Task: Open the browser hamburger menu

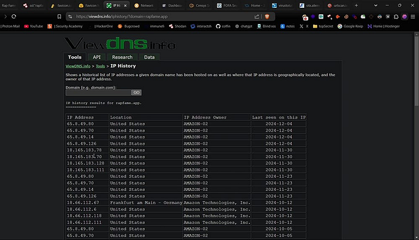Action: pyautogui.click(x=413, y=17)
